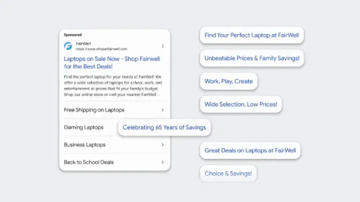Choose the Business Laptops sitelink text
This screenshot has height=202, width=360.
click(85, 144)
